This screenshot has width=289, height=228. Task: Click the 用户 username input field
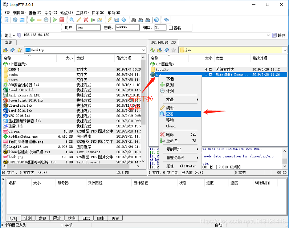(x=88, y=28)
